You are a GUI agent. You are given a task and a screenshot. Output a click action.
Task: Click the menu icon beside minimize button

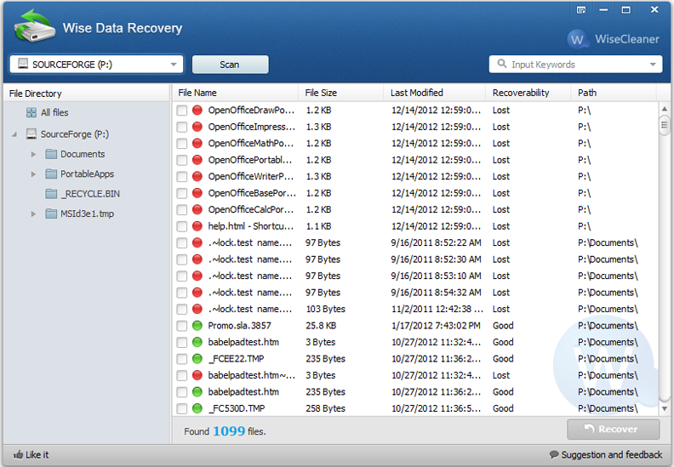pos(581,9)
